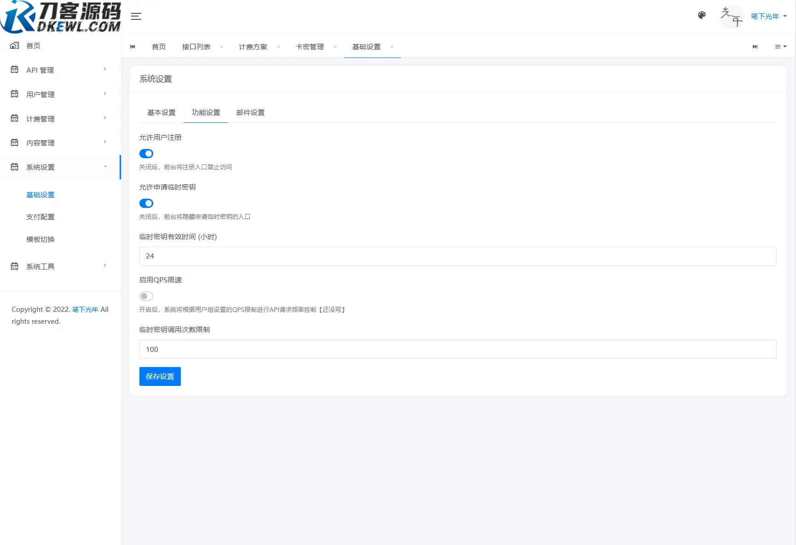Open 支付配置 from the sidebar
This screenshot has height=545, width=796.
point(40,217)
